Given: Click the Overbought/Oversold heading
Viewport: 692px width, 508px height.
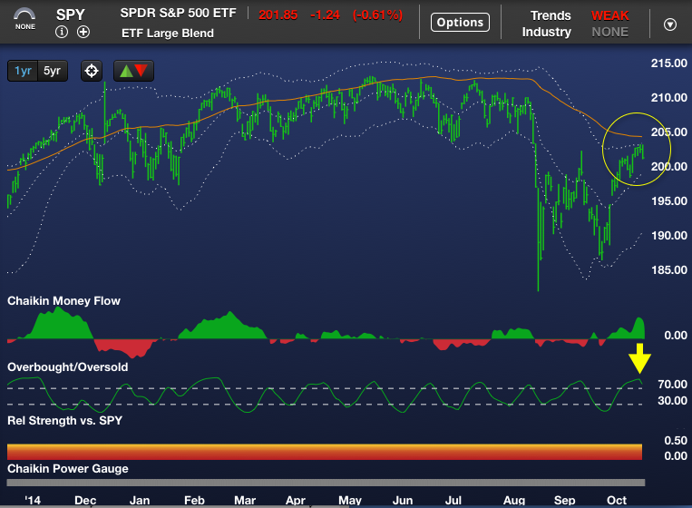Looking at the screenshot, I should point(67,367).
